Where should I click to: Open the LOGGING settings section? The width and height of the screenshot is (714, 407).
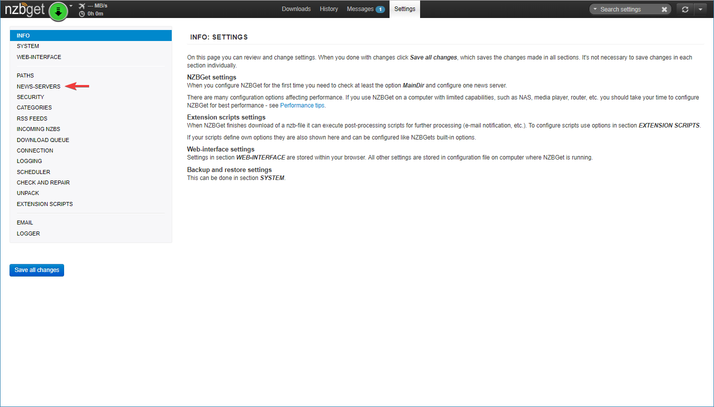pyautogui.click(x=91, y=161)
